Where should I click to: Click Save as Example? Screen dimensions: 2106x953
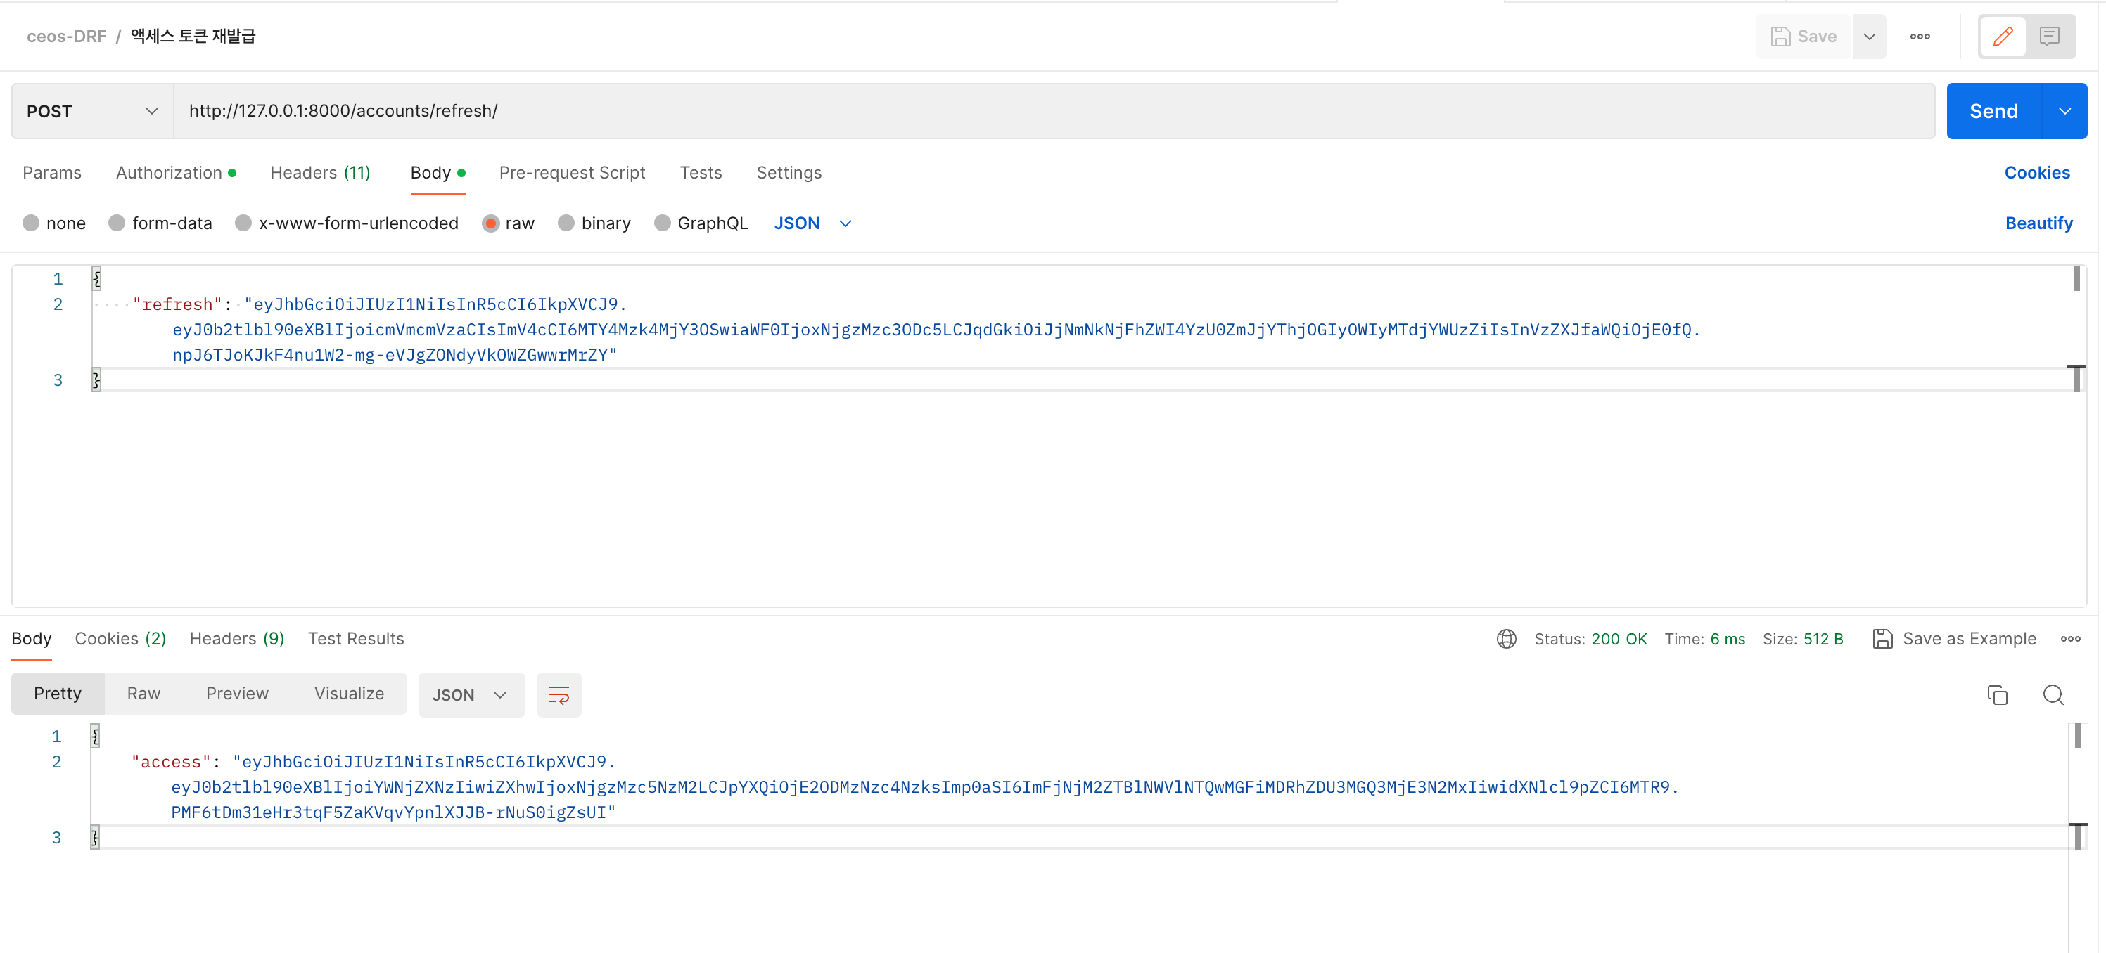(1969, 639)
